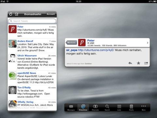
Task: Focus the Search Tweets field
Action: click(x=32, y=21)
